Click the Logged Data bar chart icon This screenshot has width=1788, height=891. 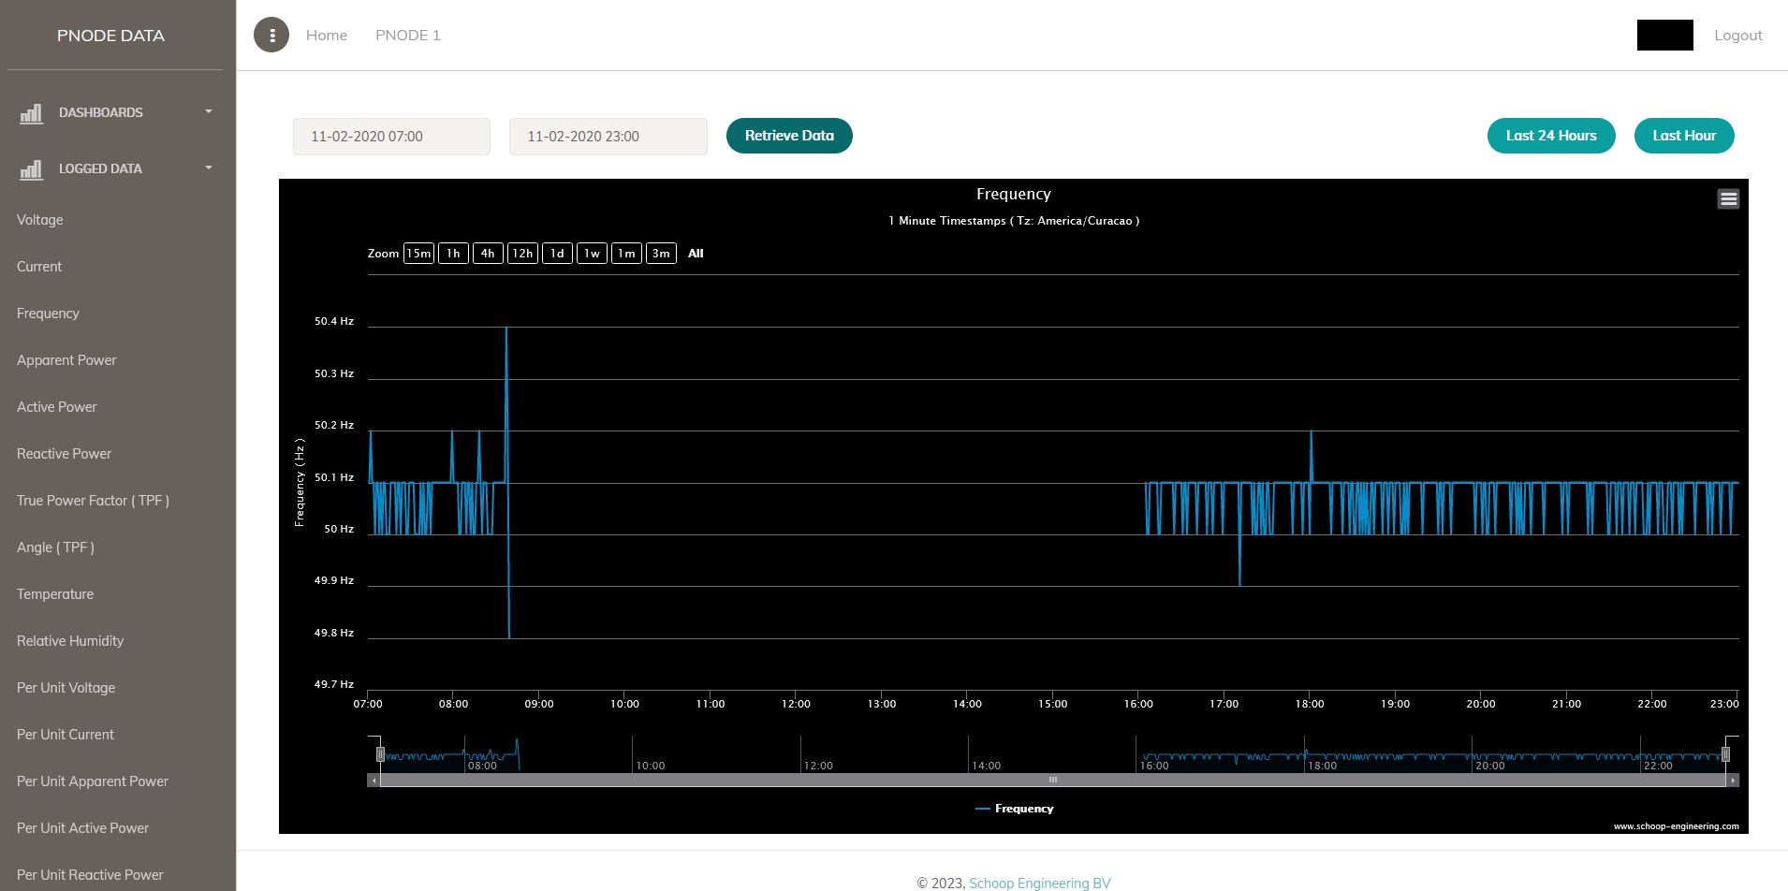31,169
